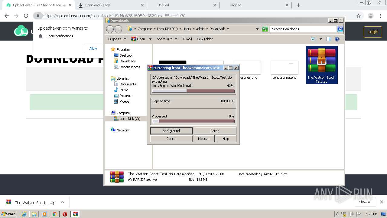The height and width of the screenshot is (218, 387).
Task: Select Local Disk (C:) breadcrumb
Action: click(167, 29)
